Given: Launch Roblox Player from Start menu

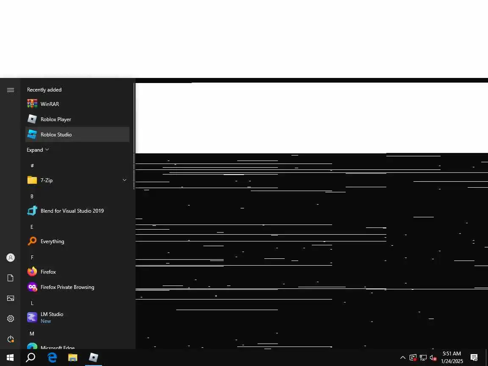Looking at the screenshot, I should [77, 119].
